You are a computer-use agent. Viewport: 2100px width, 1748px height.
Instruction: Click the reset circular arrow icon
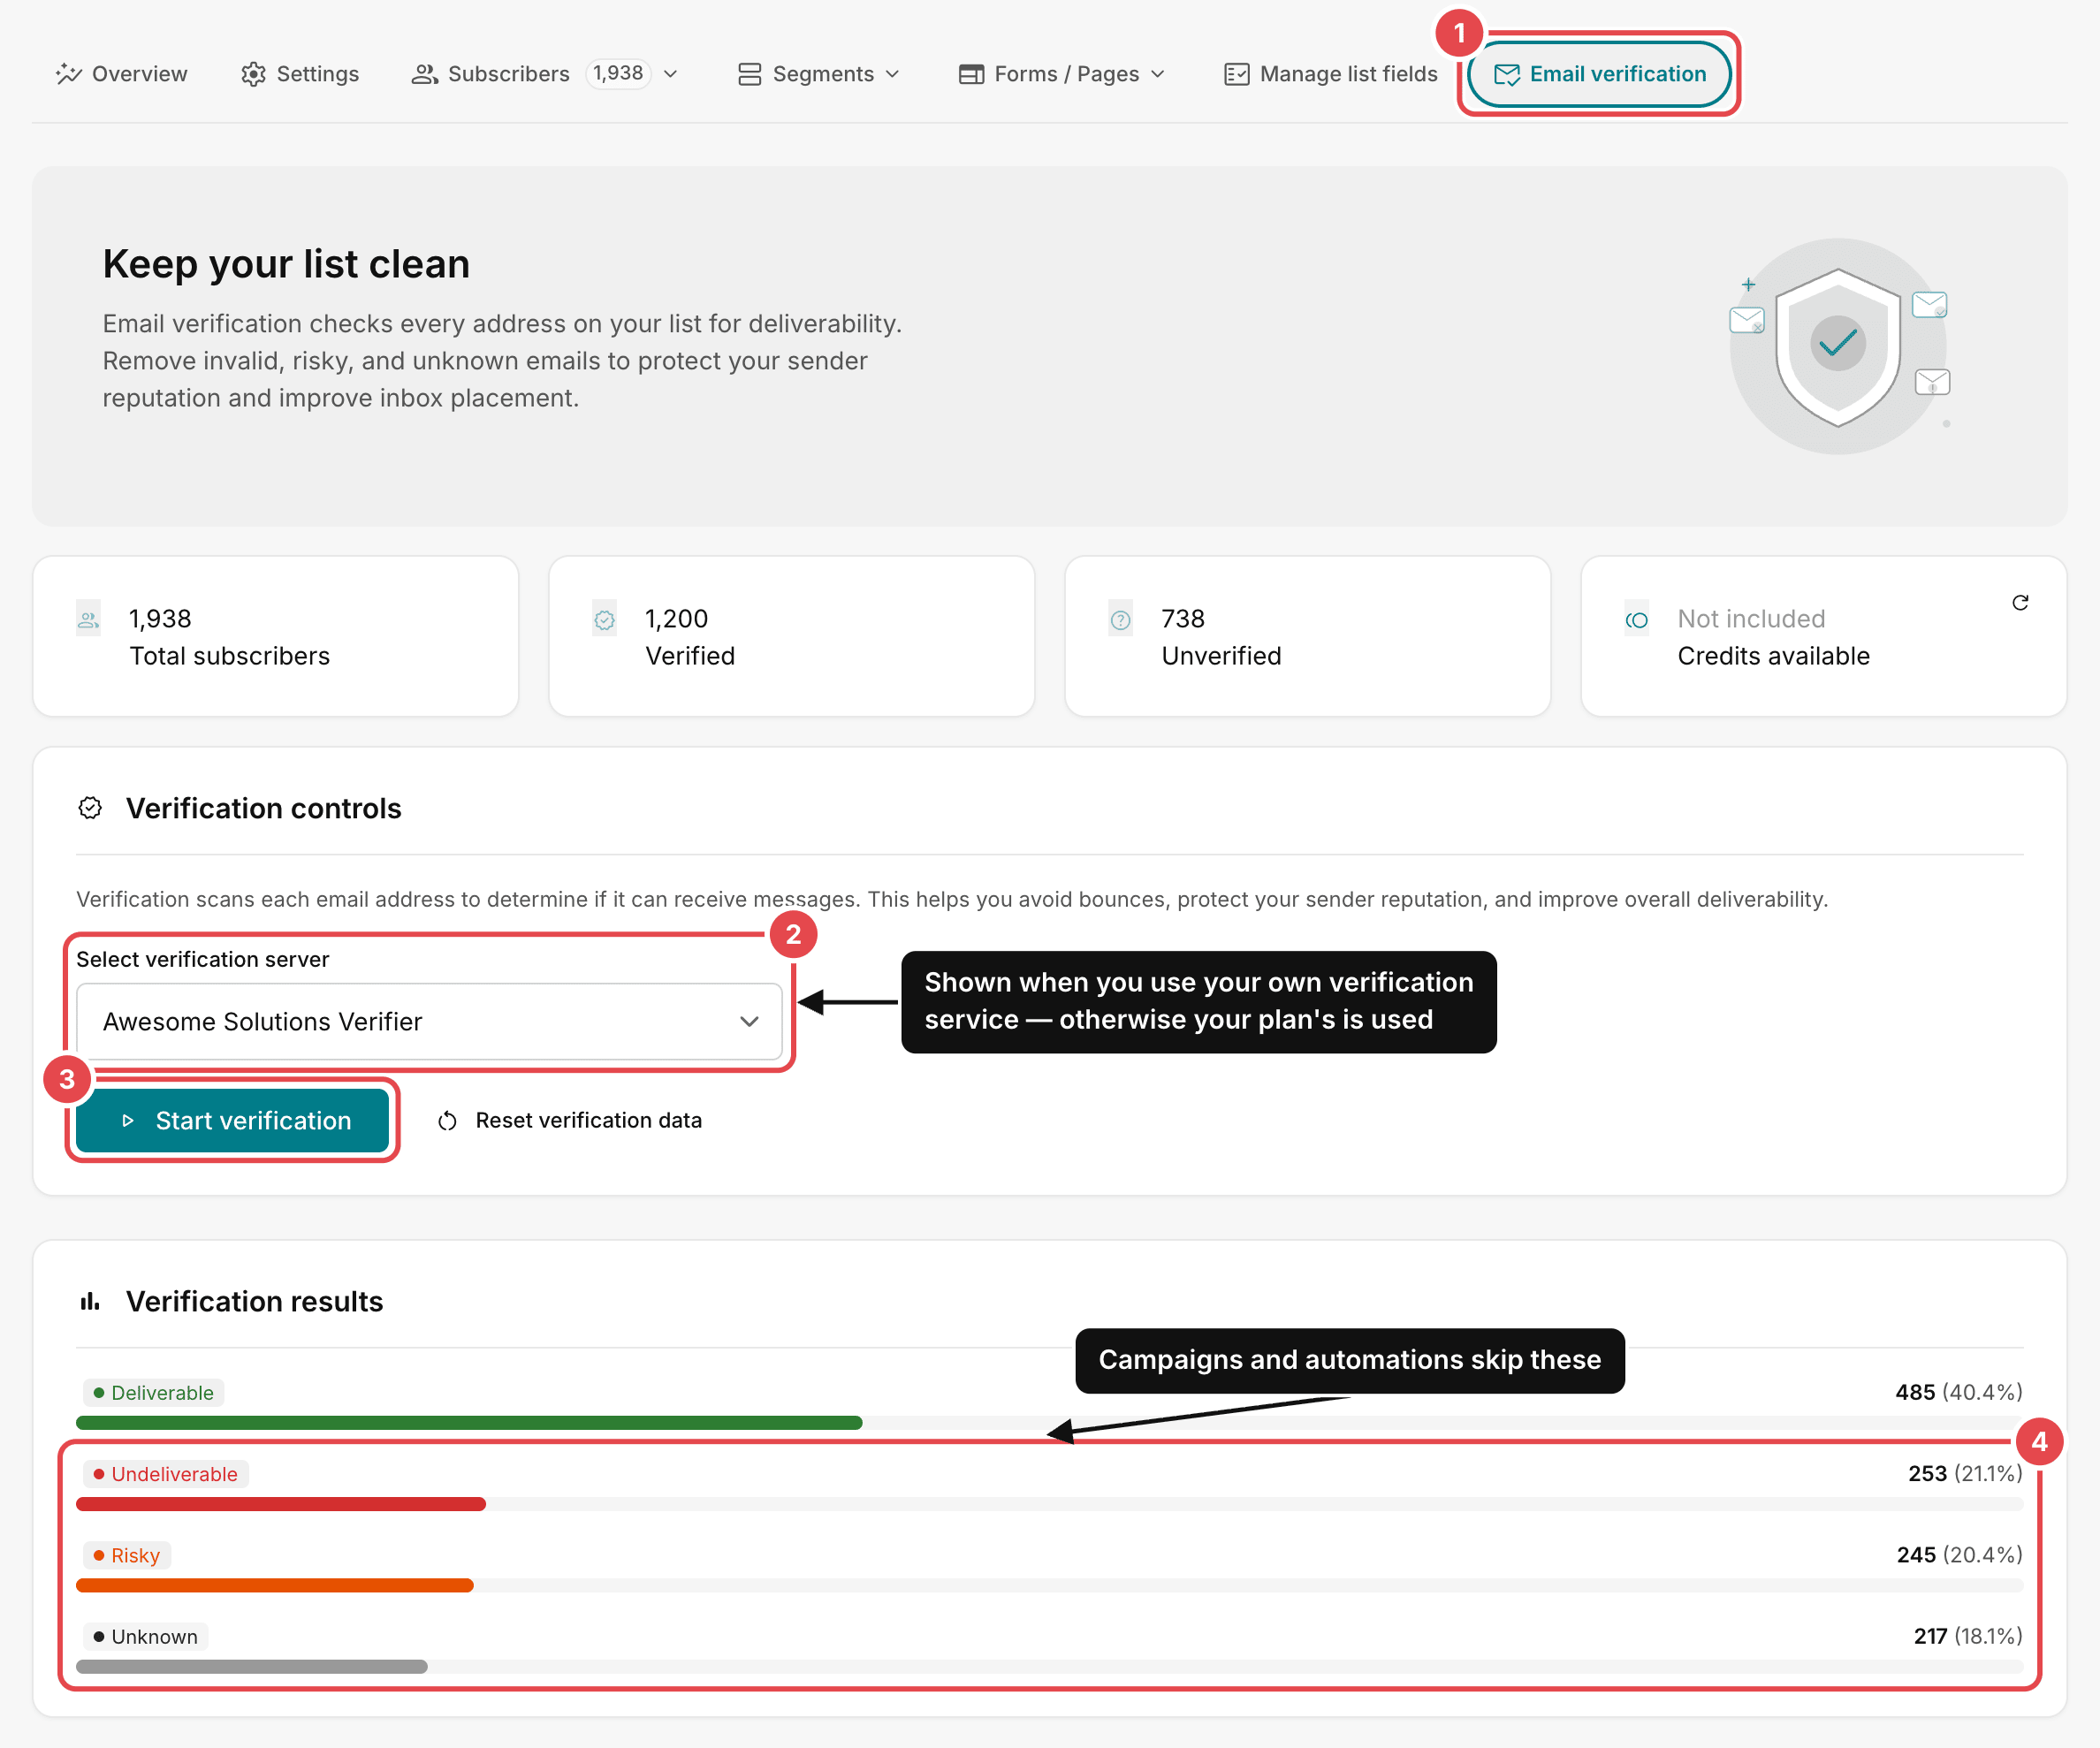[447, 1121]
